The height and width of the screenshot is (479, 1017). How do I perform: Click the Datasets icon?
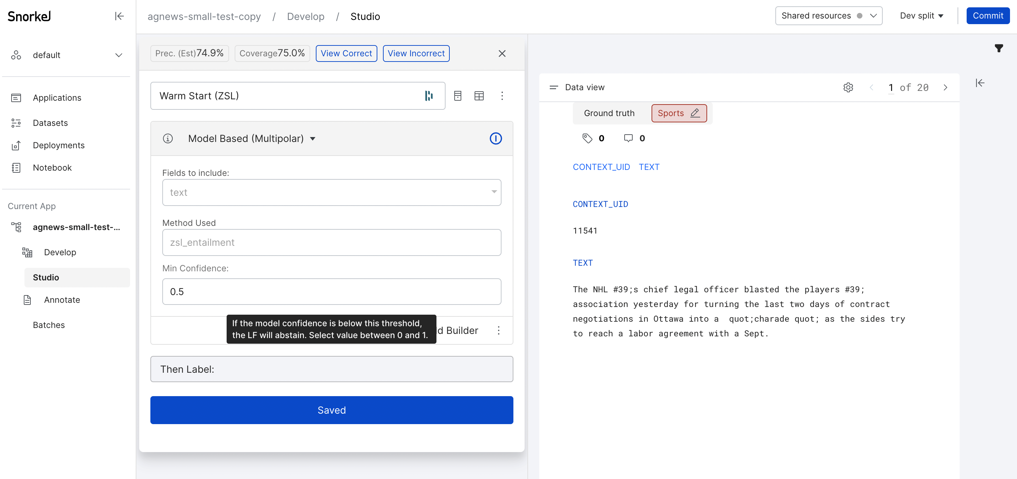16,123
